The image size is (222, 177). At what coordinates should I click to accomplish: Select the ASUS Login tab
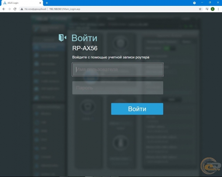click(22, 3)
